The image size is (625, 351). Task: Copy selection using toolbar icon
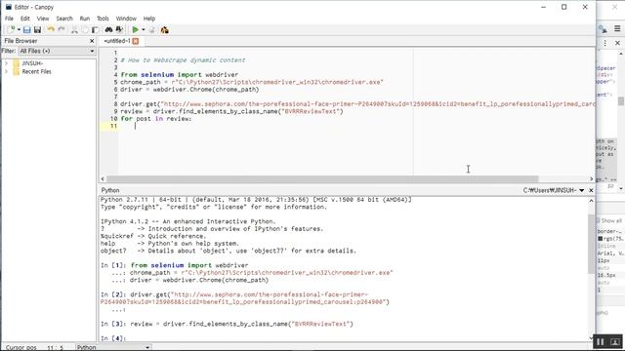pos(85,30)
